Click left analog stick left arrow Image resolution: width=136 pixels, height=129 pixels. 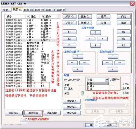[72, 63]
